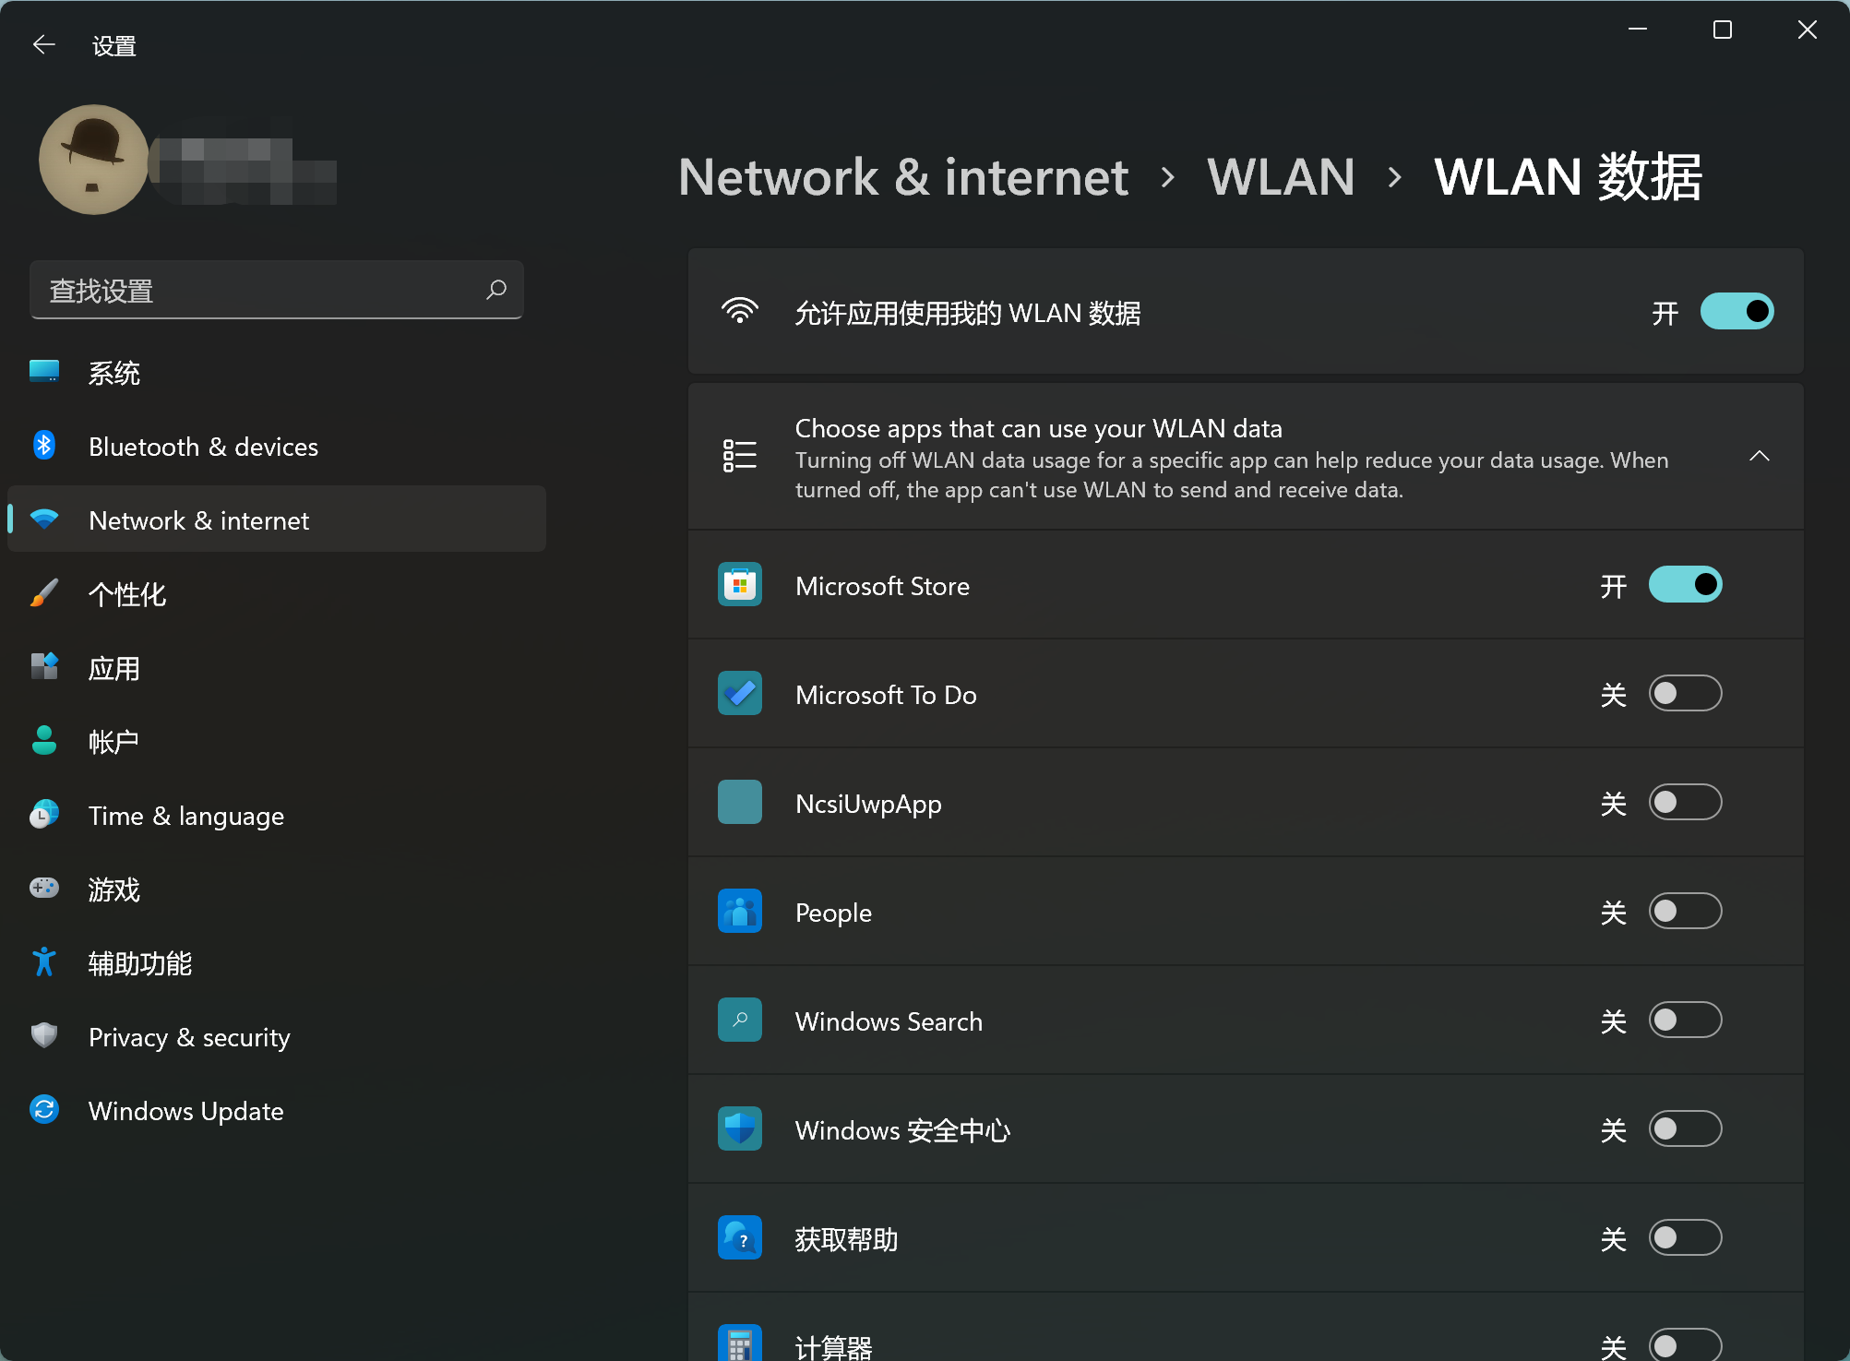Click the 应用 apps icon
1850x1361 pixels.
(x=43, y=666)
